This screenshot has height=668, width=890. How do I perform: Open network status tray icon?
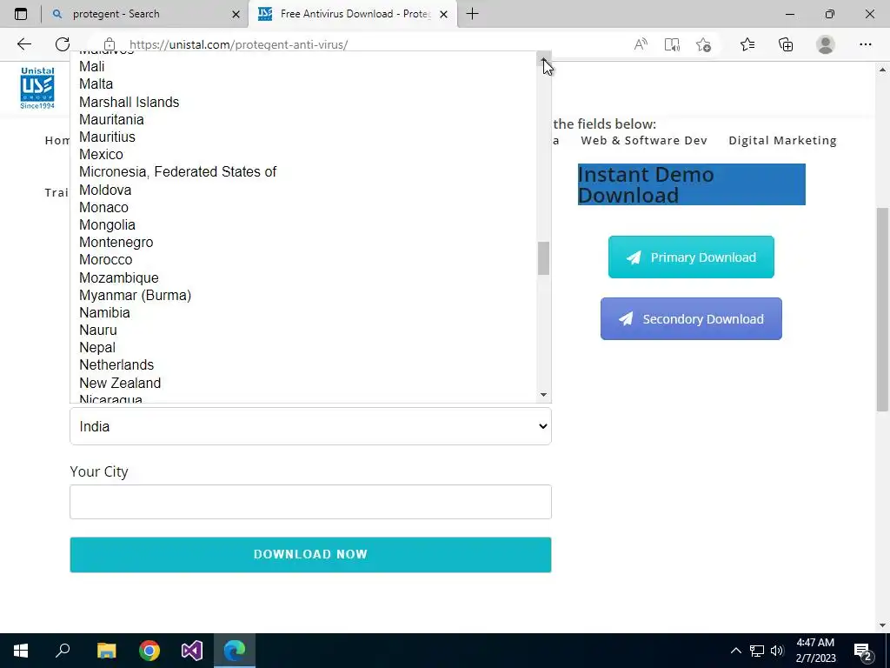(757, 651)
